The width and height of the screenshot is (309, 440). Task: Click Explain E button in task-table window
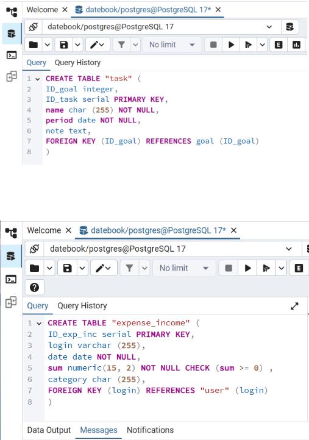tap(279, 44)
